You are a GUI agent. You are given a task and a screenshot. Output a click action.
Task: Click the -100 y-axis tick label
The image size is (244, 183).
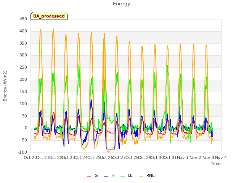pos(22,152)
